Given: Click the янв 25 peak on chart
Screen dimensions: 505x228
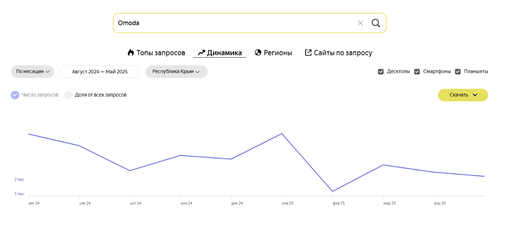Looking at the screenshot, I should [282, 134].
